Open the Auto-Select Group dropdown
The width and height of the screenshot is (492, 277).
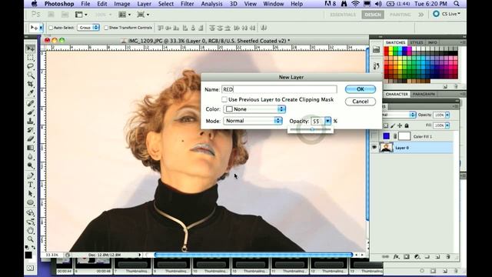pos(88,28)
